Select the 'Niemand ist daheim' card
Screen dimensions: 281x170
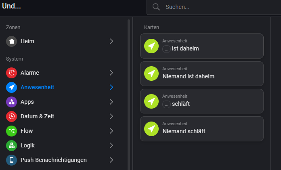pyautogui.click(x=201, y=73)
